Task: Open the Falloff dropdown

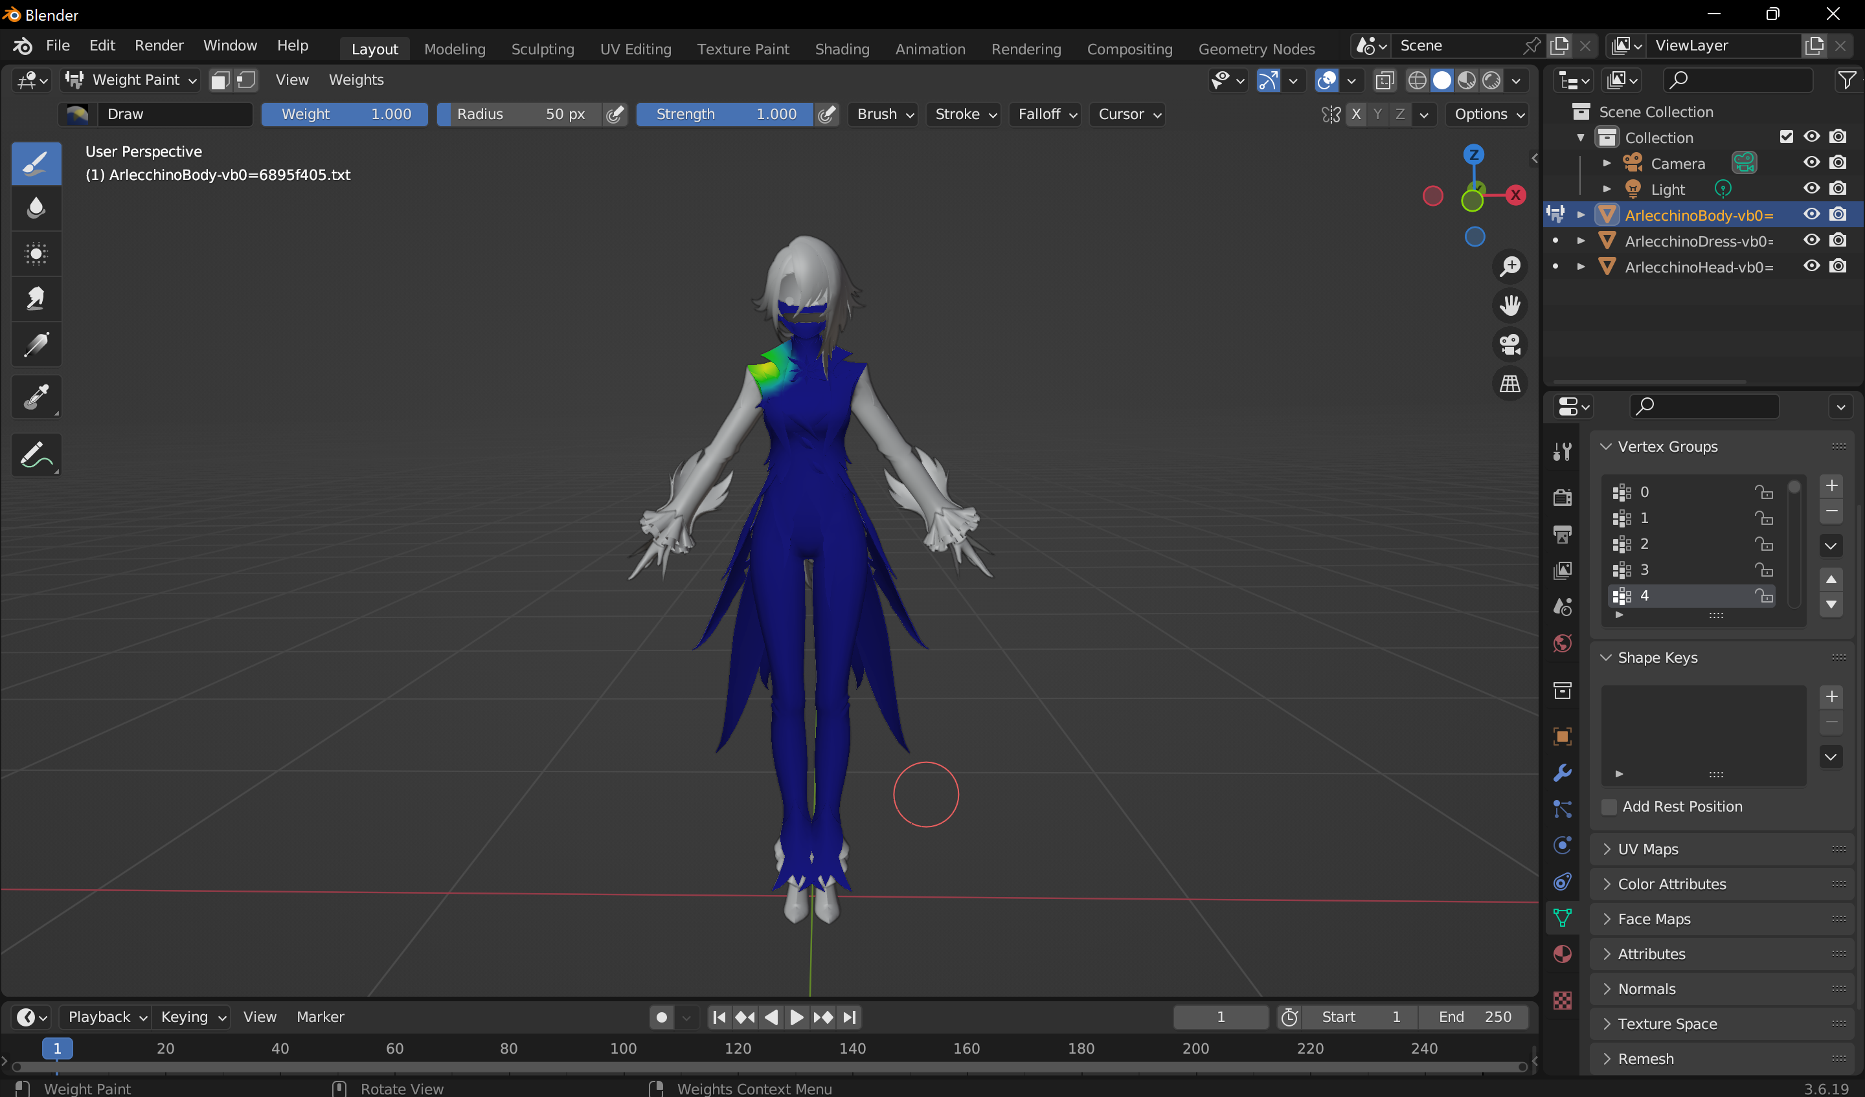Action: pyautogui.click(x=1046, y=114)
